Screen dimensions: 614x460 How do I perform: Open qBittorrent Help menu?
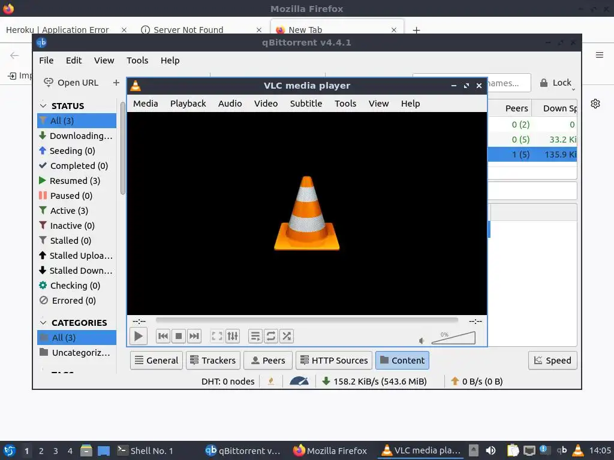pyautogui.click(x=170, y=60)
